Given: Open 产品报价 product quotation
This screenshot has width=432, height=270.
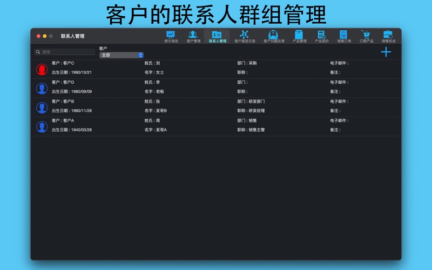Looking at the screenshot, I should pos(322,36).
